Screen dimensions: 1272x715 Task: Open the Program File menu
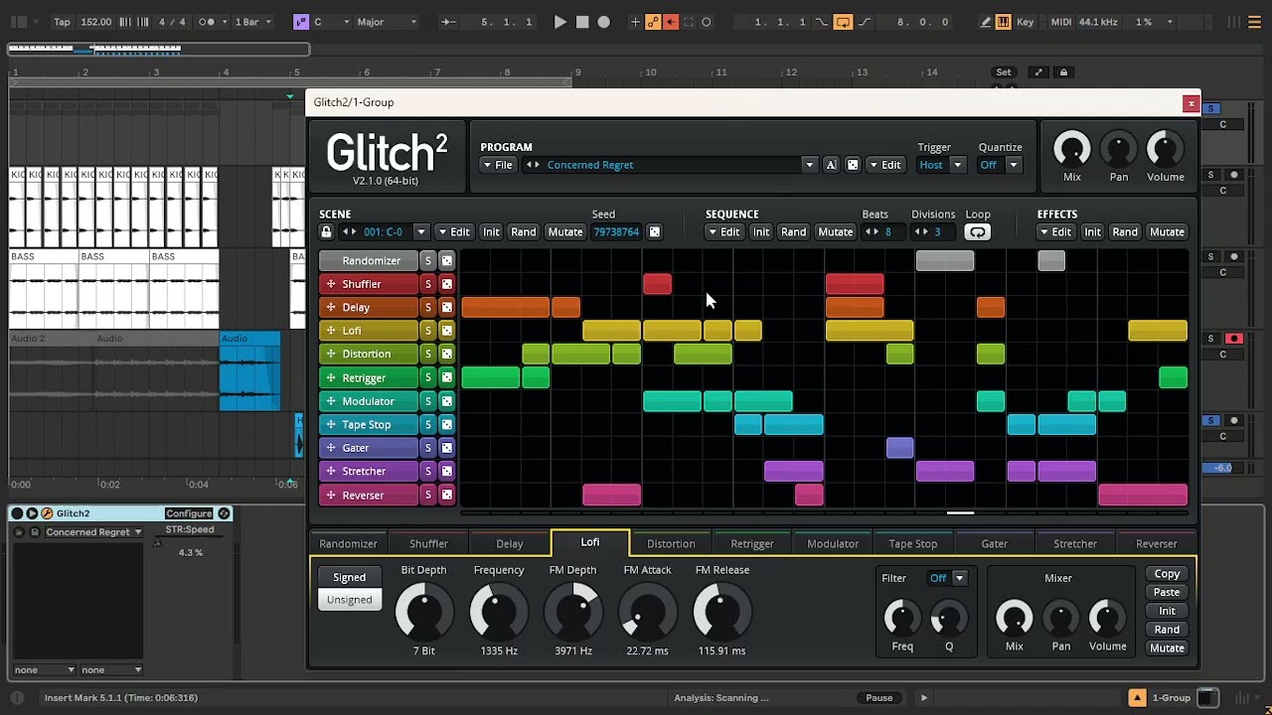point(497,165)
